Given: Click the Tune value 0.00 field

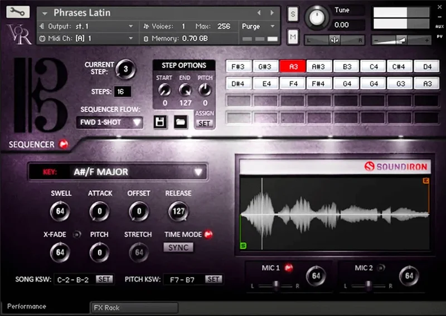Looking at the screenshot, I should pos(347,25).
